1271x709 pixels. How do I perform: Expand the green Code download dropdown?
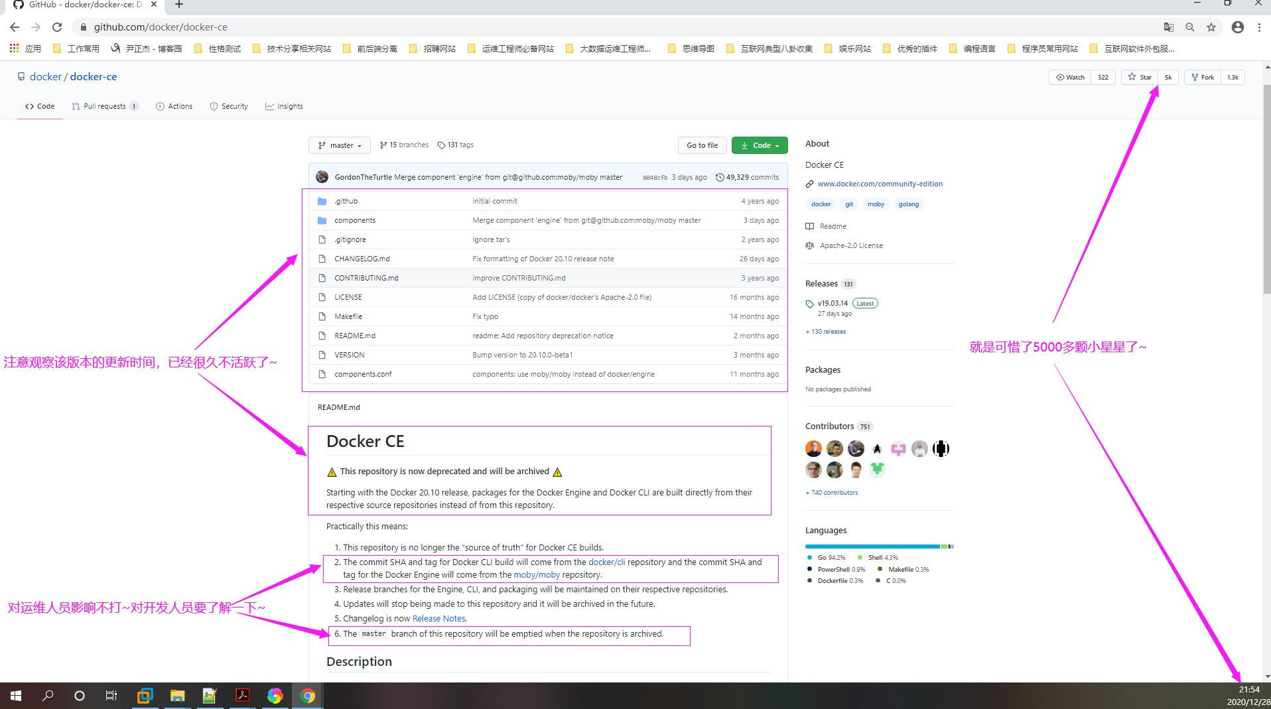coord(760,145)
